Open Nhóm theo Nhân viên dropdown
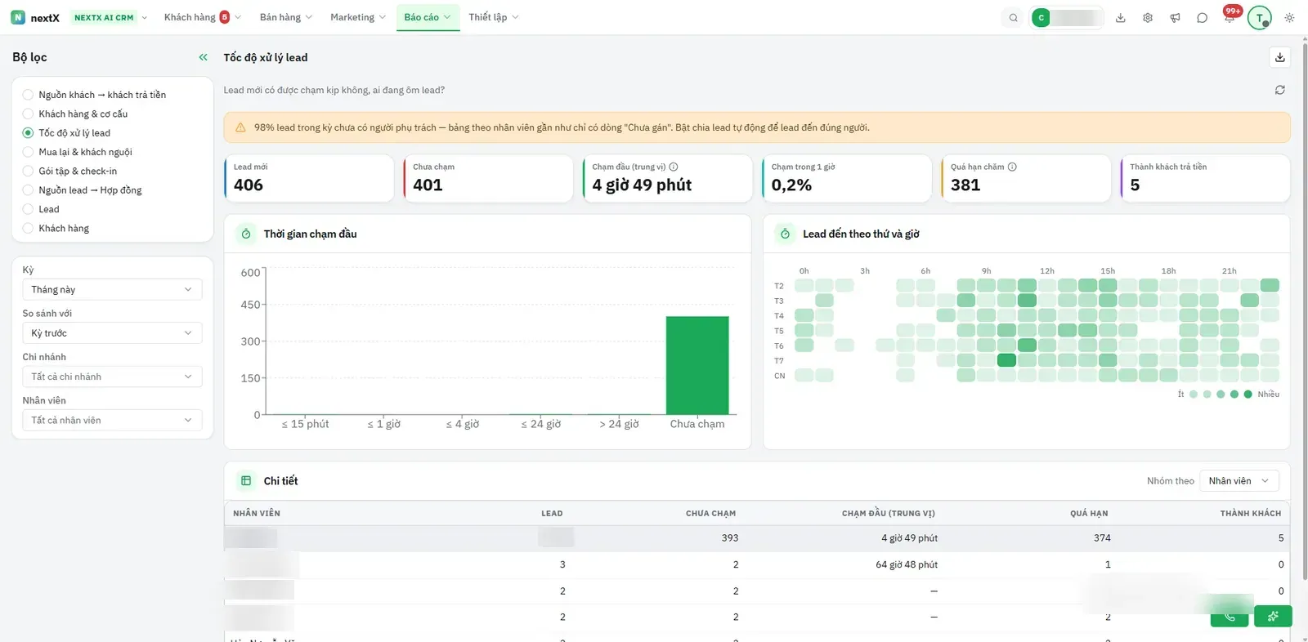Screen dimensions: 1308x642 coord(1239,481)
